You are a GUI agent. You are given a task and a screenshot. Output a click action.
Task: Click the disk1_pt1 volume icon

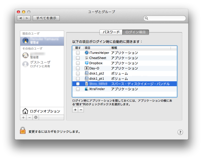point(87,78)
